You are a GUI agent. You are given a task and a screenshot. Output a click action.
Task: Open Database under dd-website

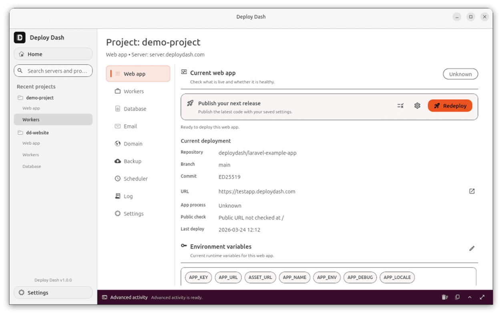(x=53, y=166)
